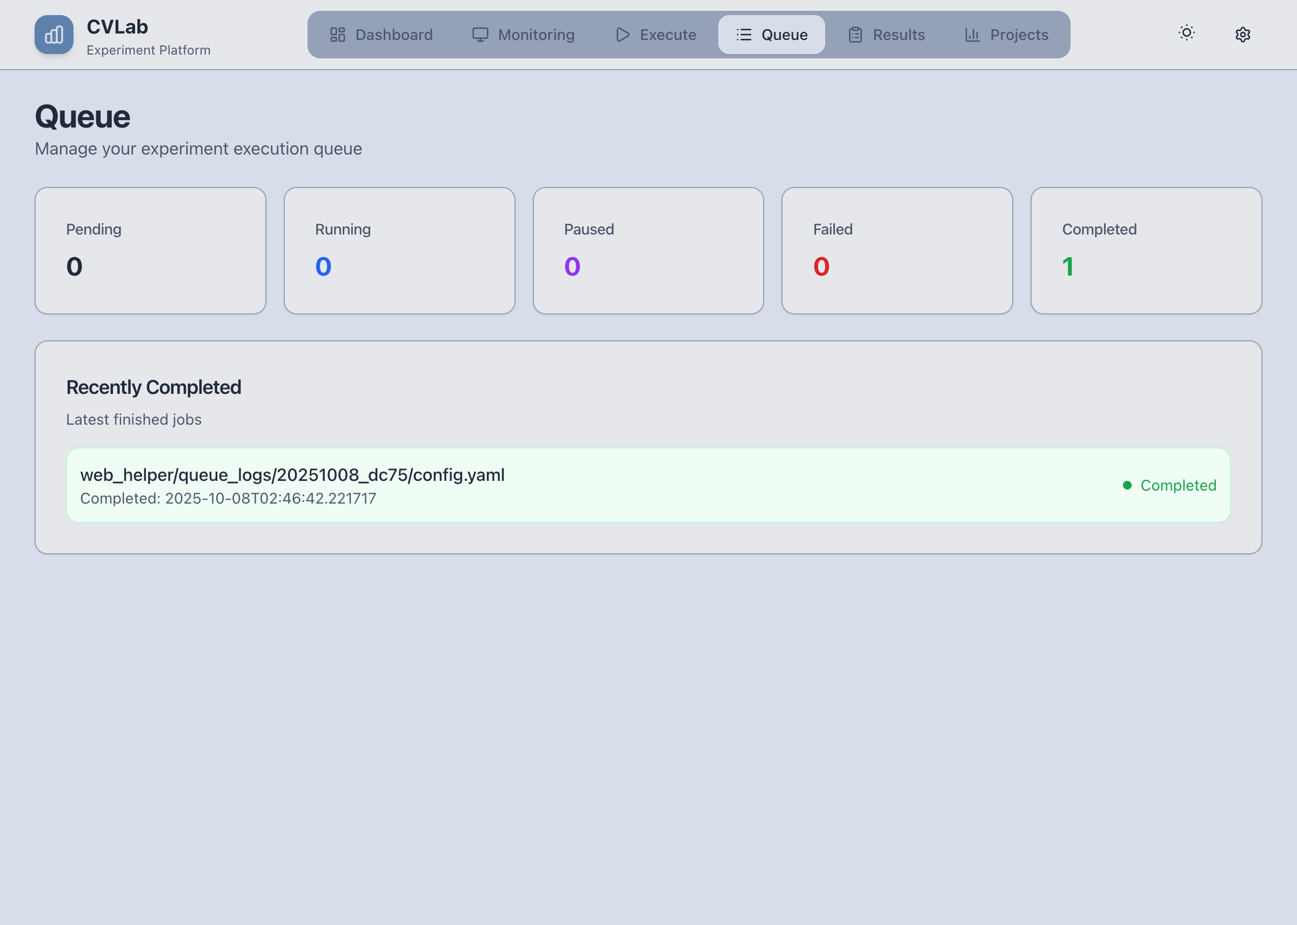Toggle light/dark theme with sun icon

pyautogui.click(x=1187, y=33)
